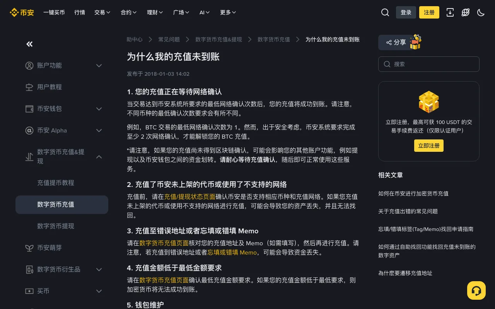Click the 登录 button
495x309 pixels.
[406, 12]
